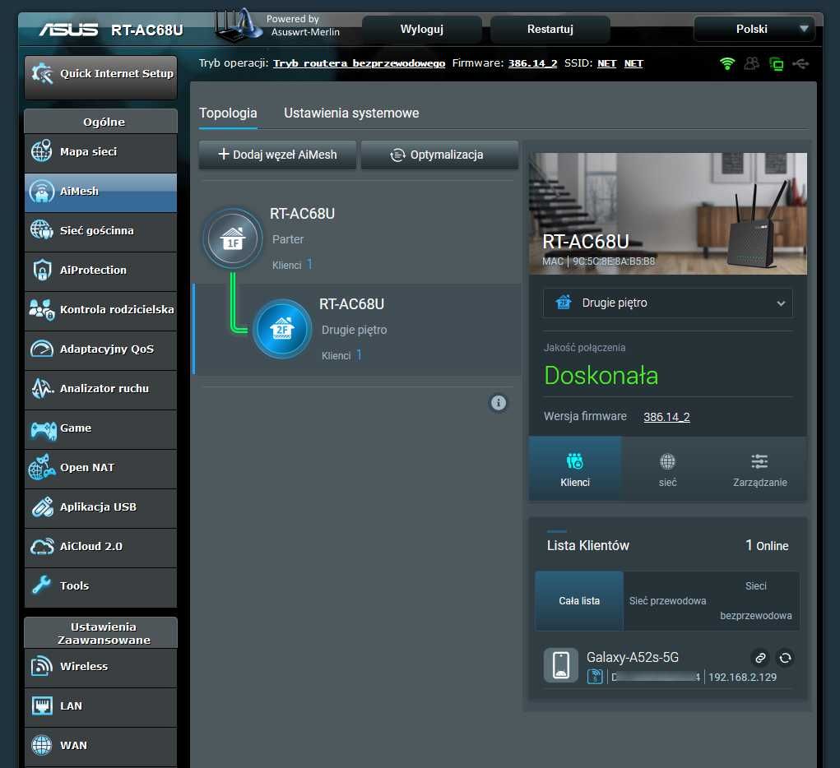
Task: Click the RT-AC68U router photo thumbnail
Action: click(667, 214)
